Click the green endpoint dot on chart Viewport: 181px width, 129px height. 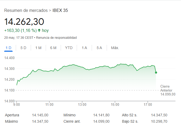click(x=156, y=72)
